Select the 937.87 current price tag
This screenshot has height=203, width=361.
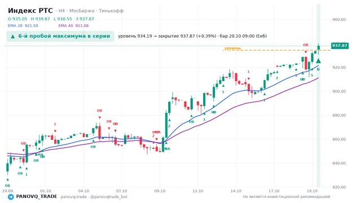[x=340, y=46]
